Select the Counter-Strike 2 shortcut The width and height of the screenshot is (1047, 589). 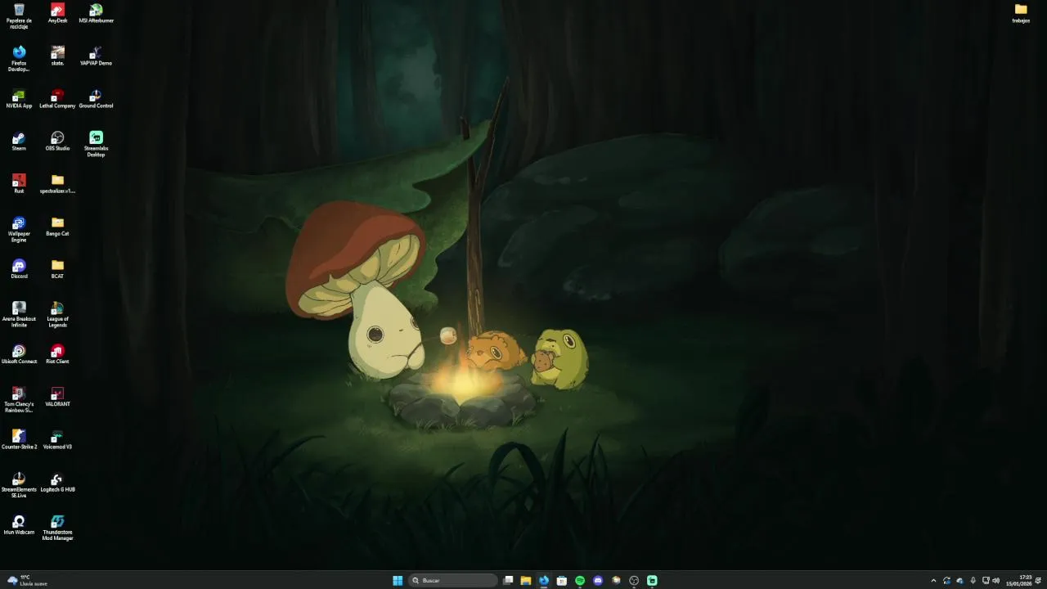pyautogui.click(x=19, y=438)
